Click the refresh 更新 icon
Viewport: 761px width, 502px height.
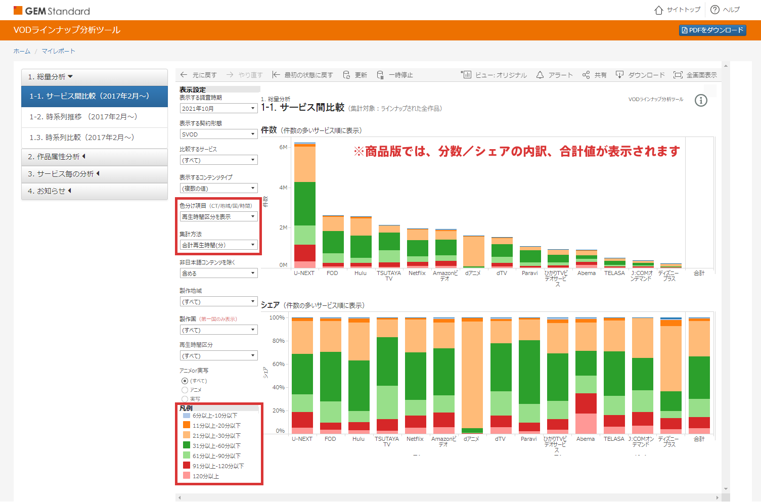click(x=346, y=75)
